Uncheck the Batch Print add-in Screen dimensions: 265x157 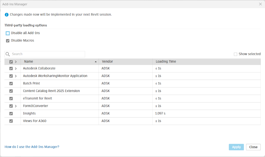click(x=11, y=83)
